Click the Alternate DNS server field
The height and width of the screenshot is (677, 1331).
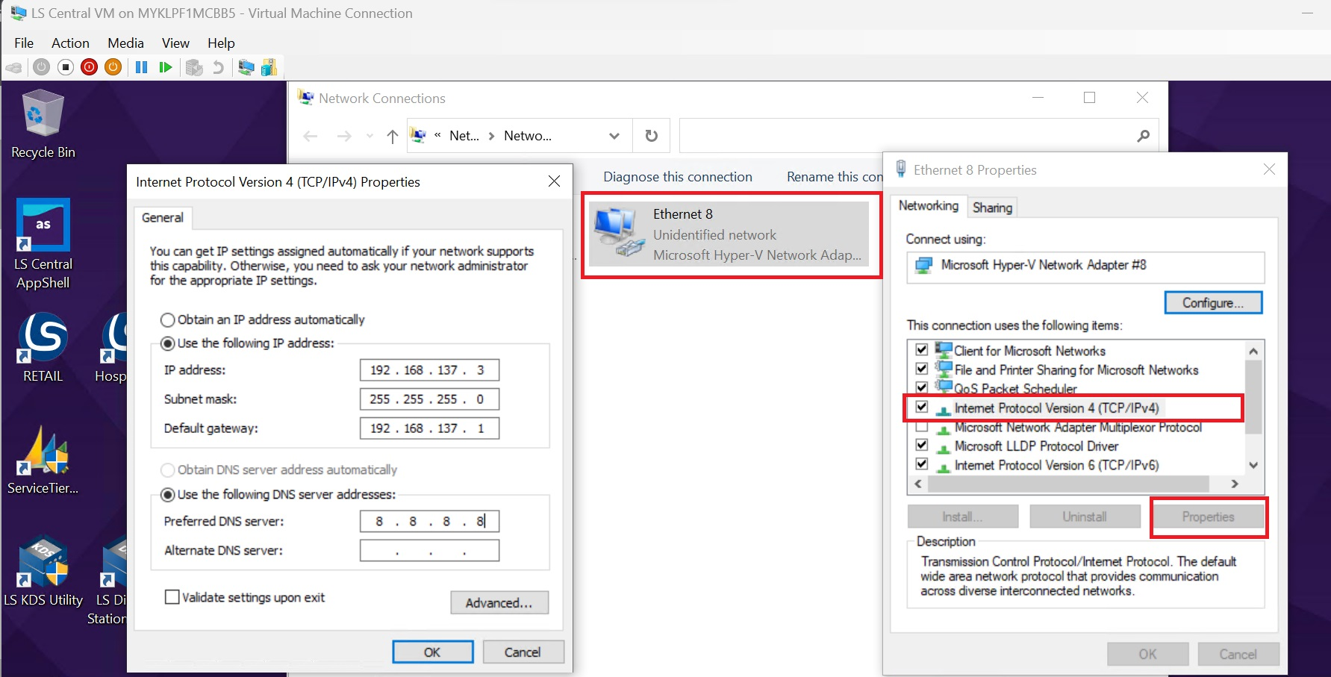coord(429,550)
